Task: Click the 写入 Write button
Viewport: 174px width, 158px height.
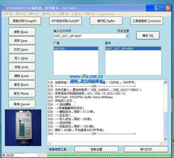Action: 22,58
